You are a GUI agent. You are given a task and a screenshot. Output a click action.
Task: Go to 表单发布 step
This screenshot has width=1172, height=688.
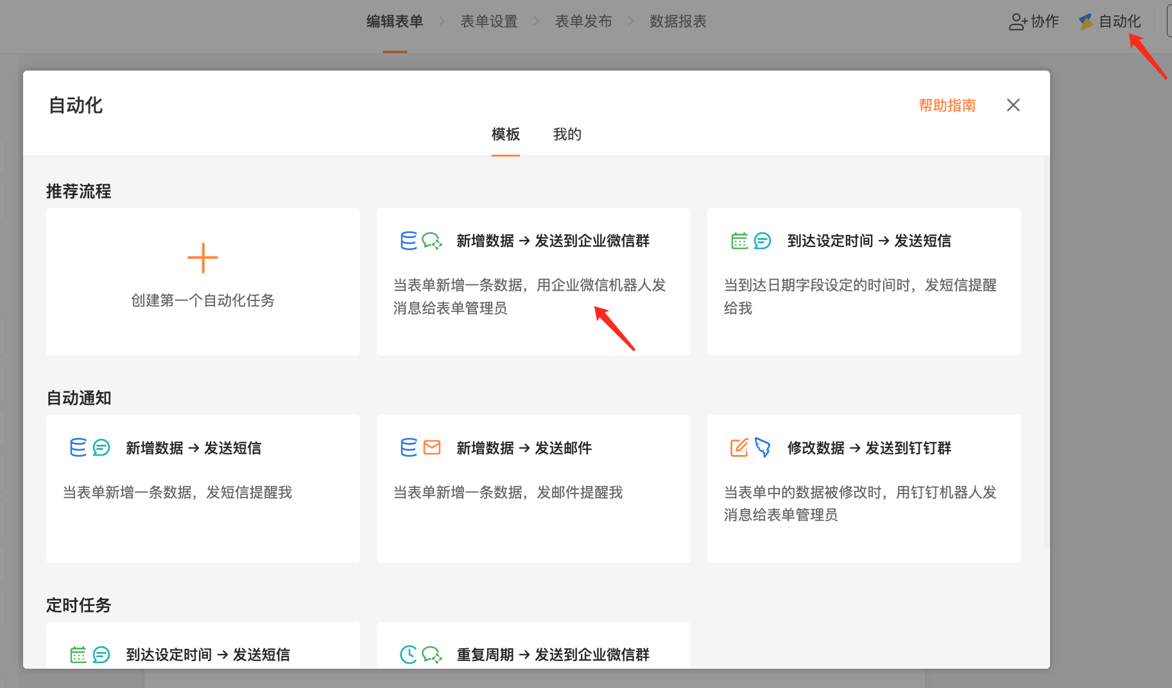(x=583, y=21)
